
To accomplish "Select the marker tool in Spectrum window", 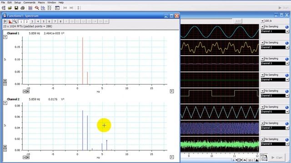I will tap(5, 21).
